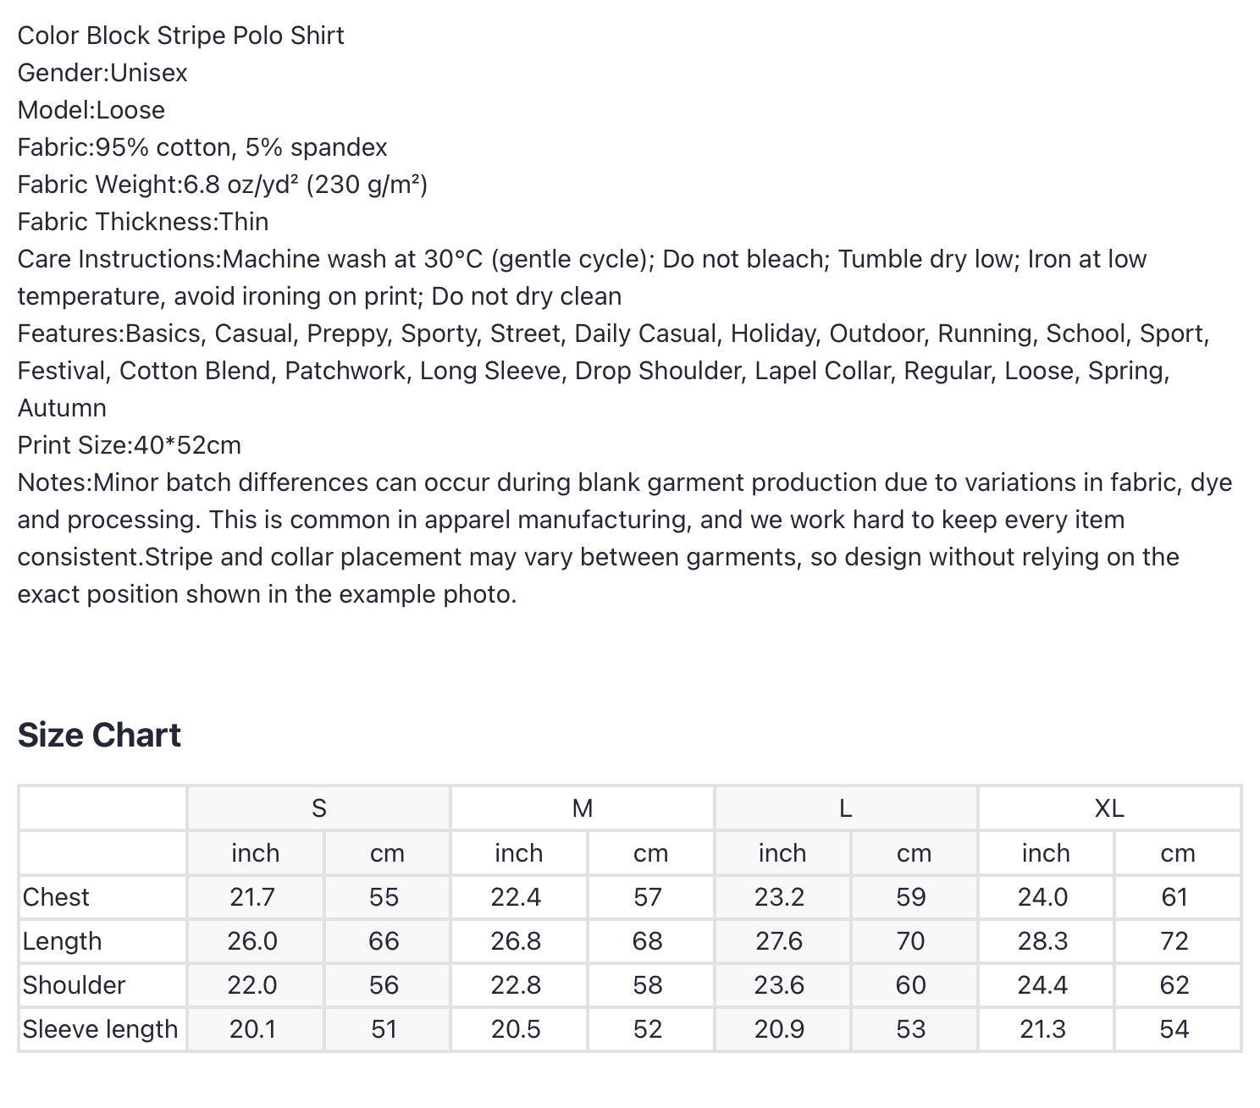The height and width of the screenshot is (1108, 1260).
Task: Click the Color Block Stripe Polo Shirt title
Action: point(180,36)
